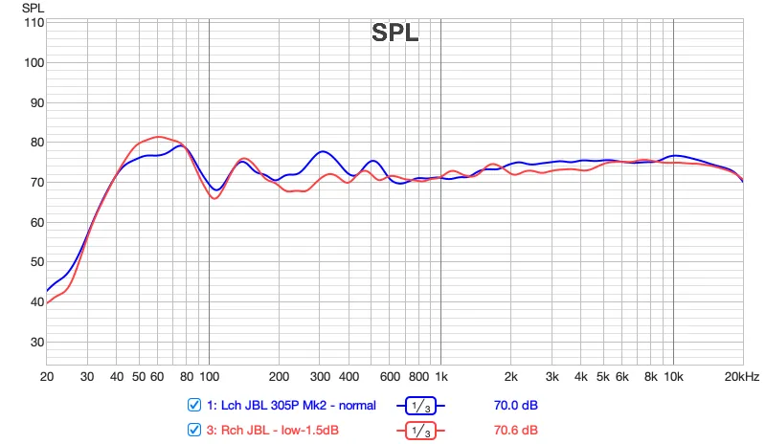Screen dimensions: 766x444
Task: Click the 110 SPL axis value
Action: point(34,22)
